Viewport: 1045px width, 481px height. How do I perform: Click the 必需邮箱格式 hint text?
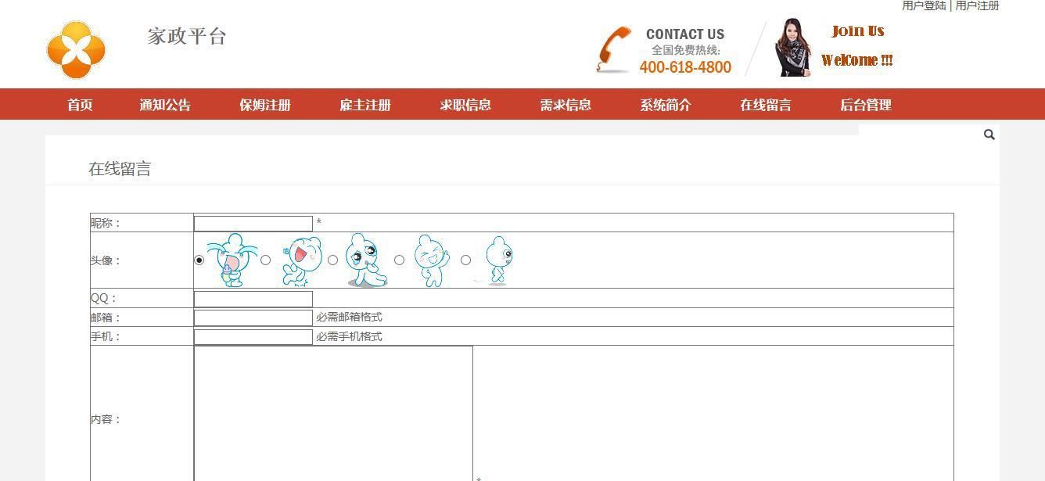pyautogui.click(x=349, y=317)
